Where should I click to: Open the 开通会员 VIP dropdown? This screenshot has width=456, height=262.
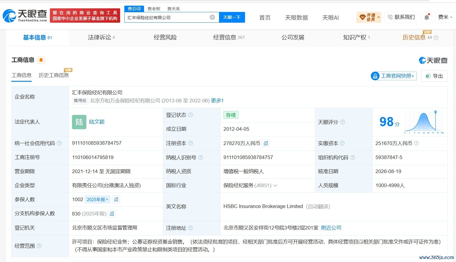pyautogui.click(x=369, y=17)
